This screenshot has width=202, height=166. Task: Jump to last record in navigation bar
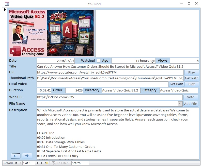[x=42, y=163]
